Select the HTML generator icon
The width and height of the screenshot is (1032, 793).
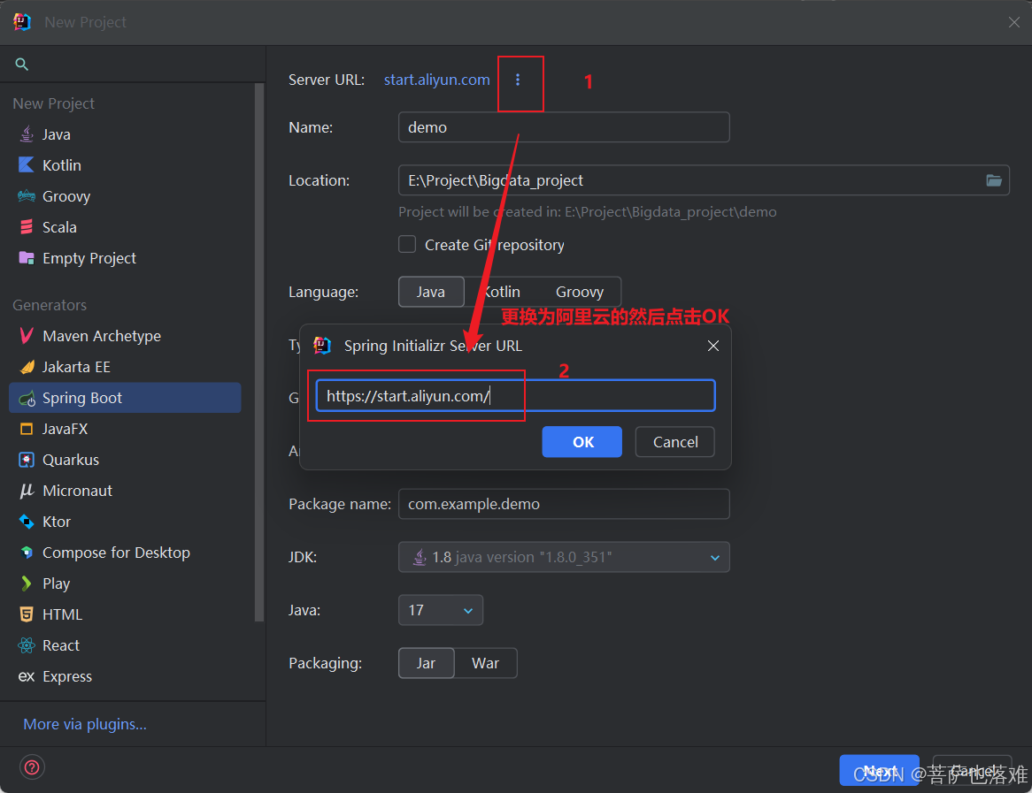coord(27,614)
